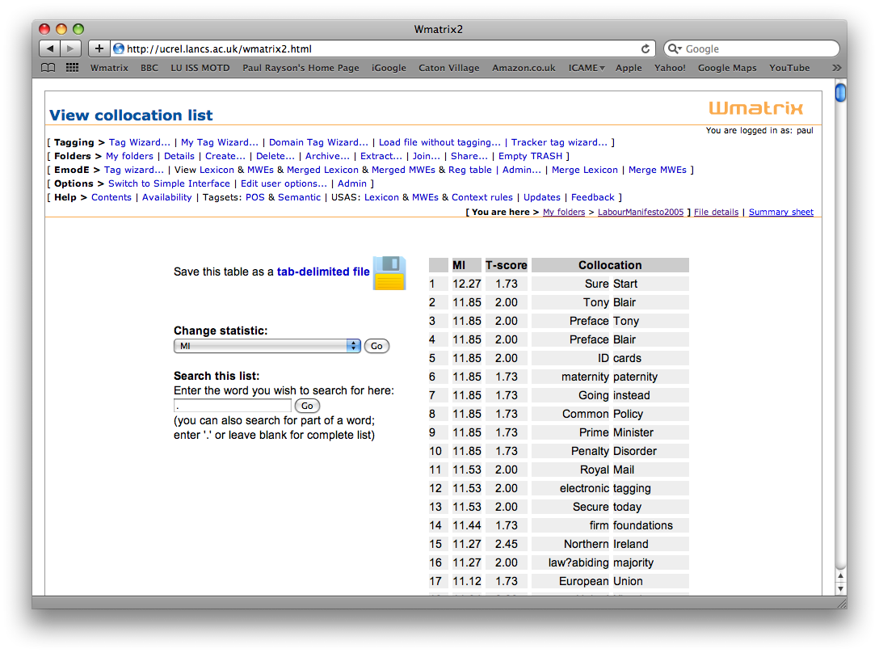Open the Tag Wizard menu link

140,142
